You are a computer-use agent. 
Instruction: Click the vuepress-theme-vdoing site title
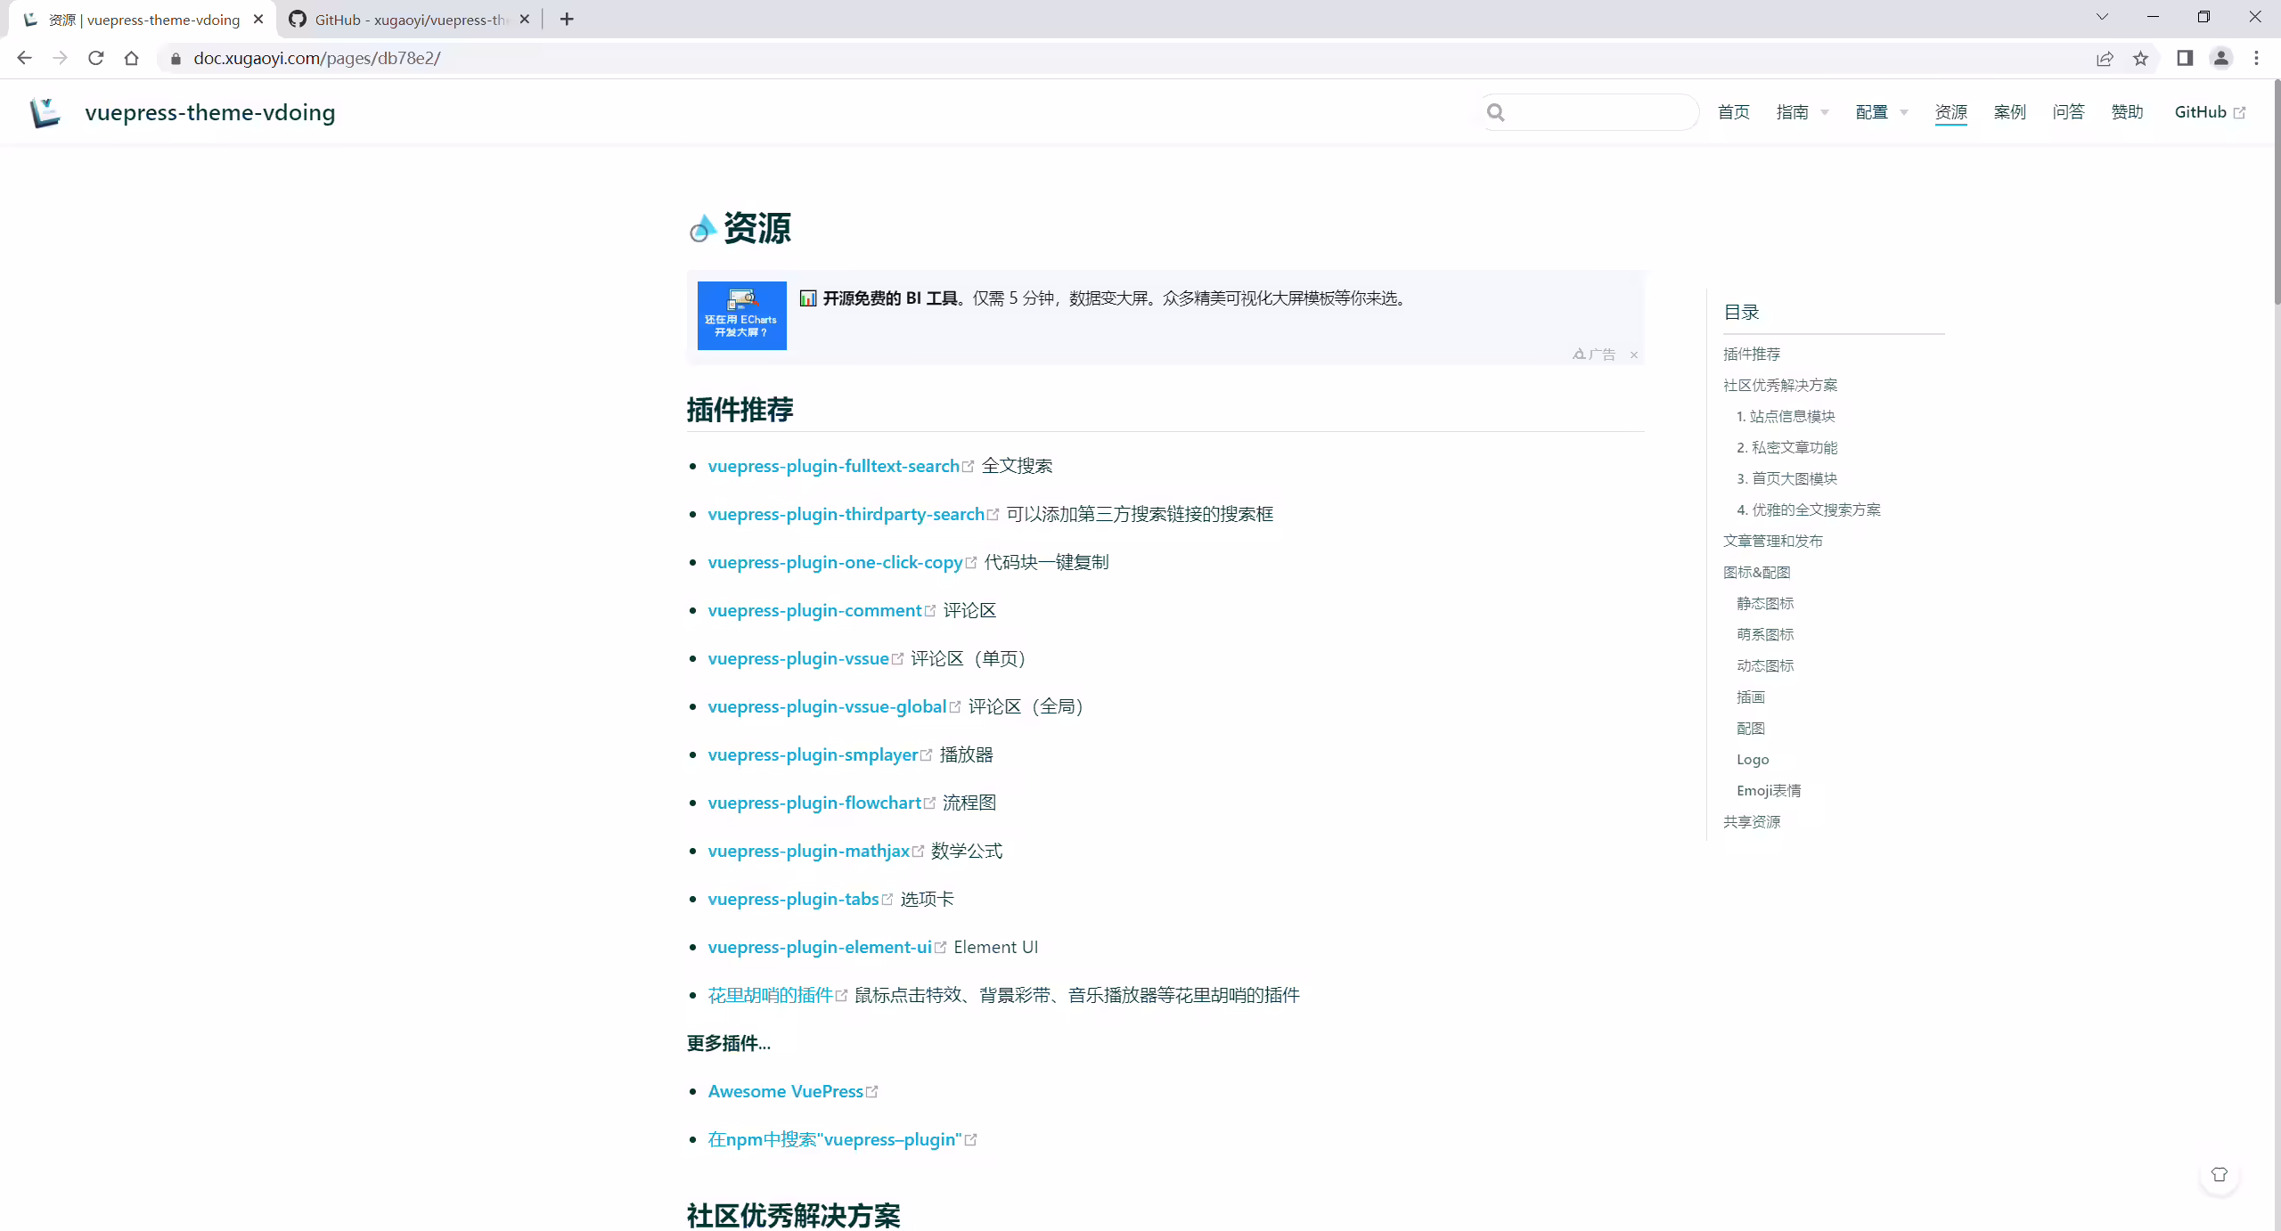tap(210, 112)
